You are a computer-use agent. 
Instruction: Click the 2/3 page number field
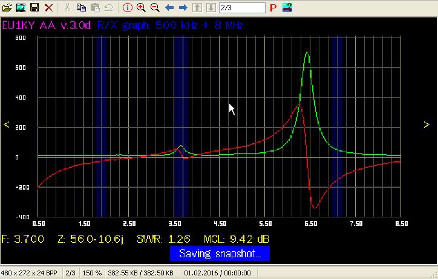(241, 8)
